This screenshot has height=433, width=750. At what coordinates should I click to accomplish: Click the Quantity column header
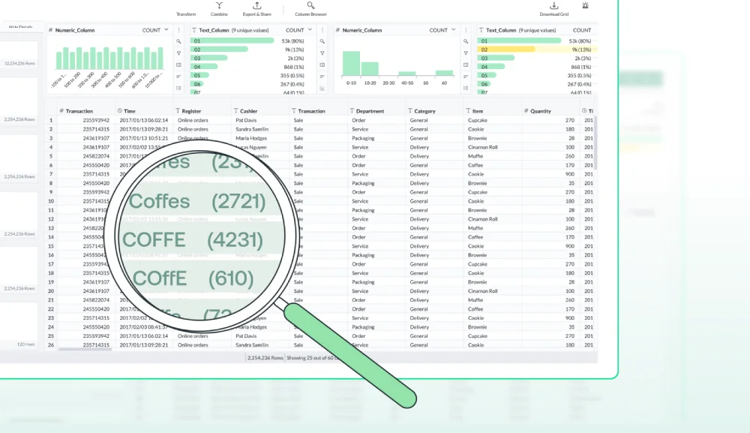541,111
